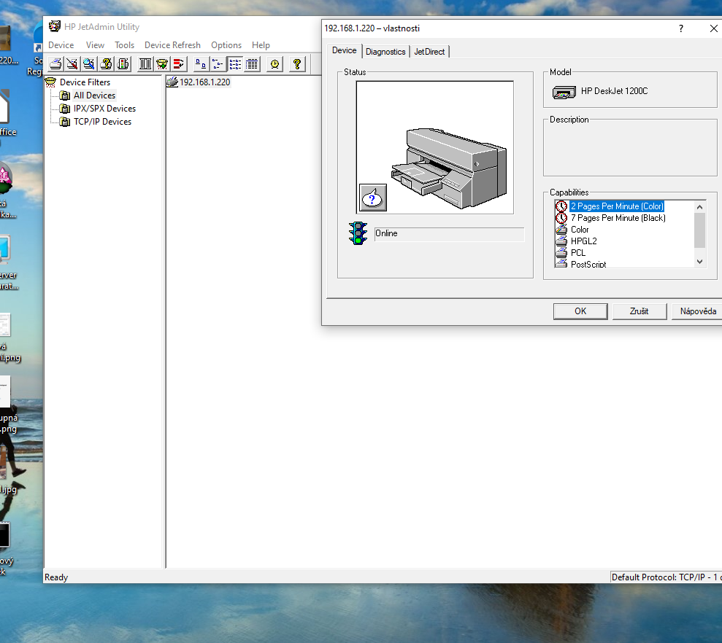Switch to details view mode
The width and height of the screenshot is (722, 643).
point(252,64)
